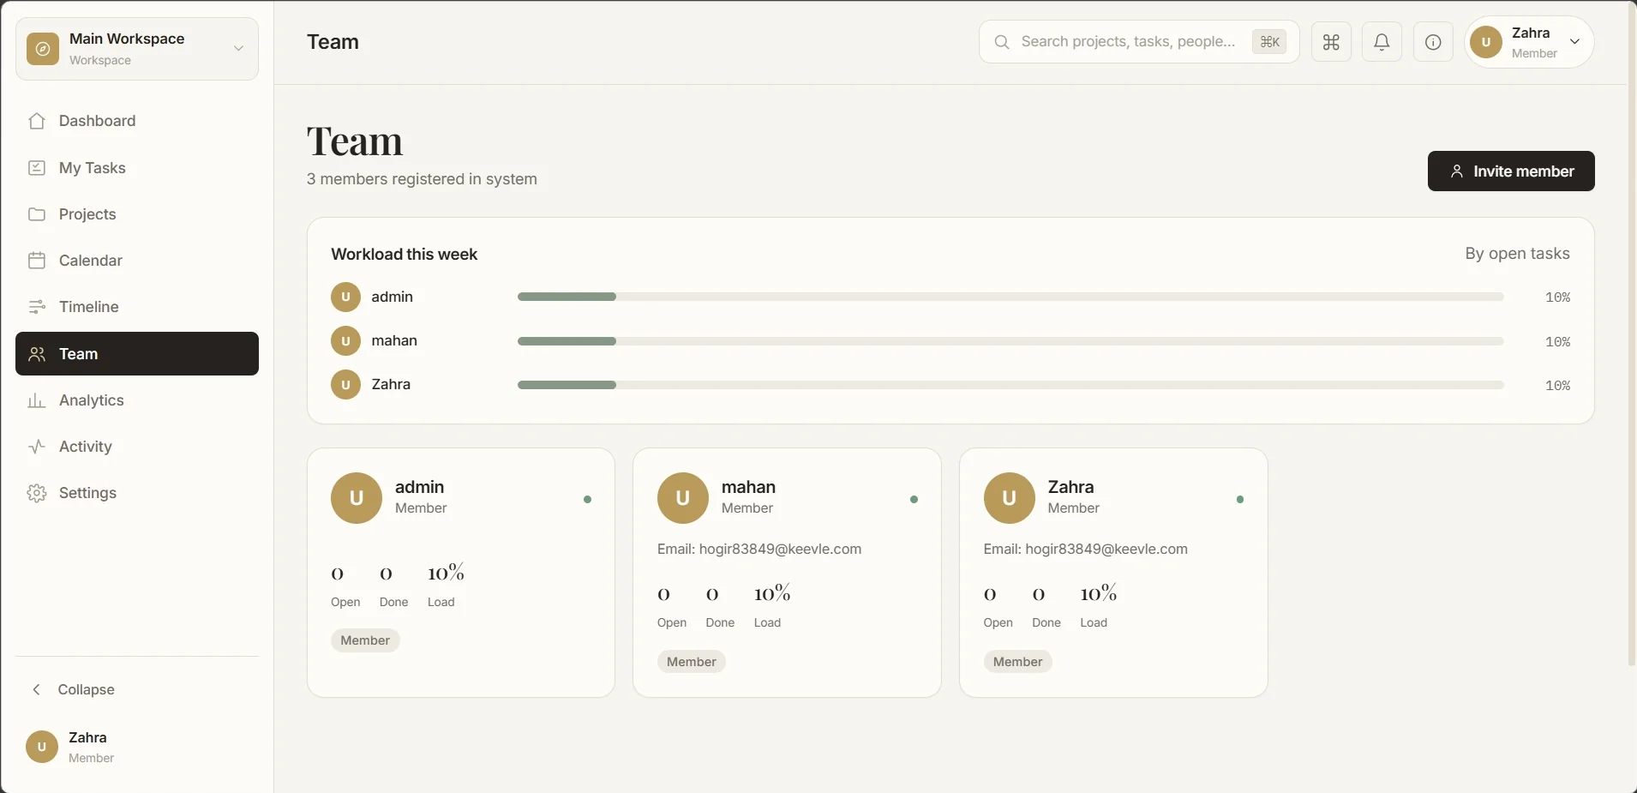This screenshot has width=1637, height=793.
Task: Open Calendar in the sidebar
Action: [x=137, y=261]
